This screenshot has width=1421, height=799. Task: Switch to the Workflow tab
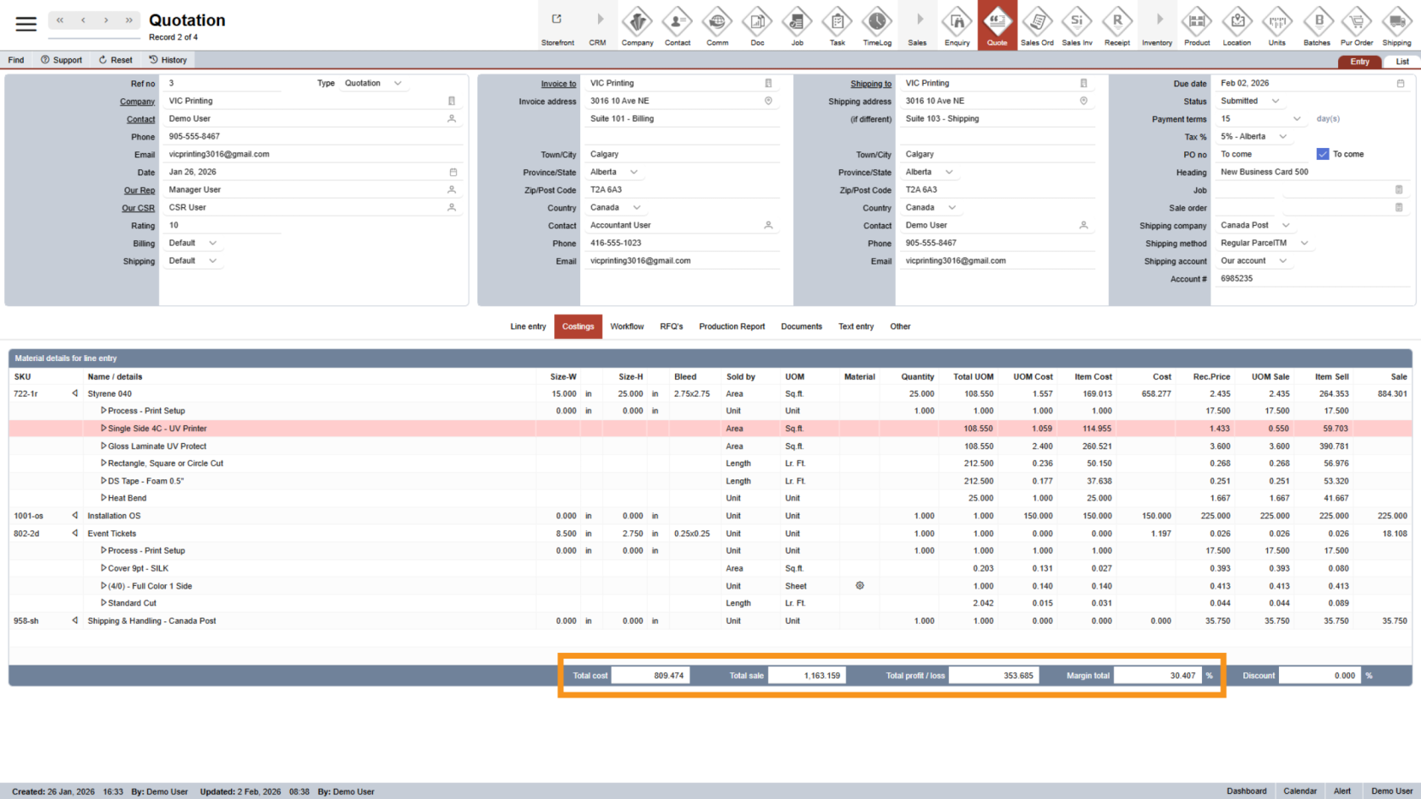click(x=627, y=326)
